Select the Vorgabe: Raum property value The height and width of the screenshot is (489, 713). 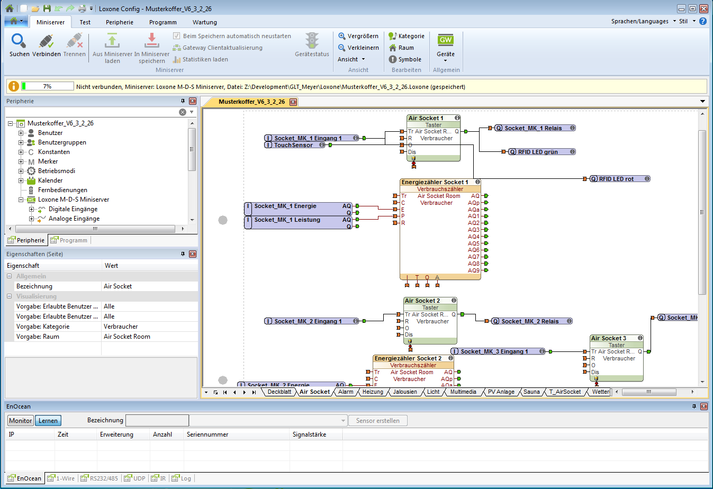(149, 337)
